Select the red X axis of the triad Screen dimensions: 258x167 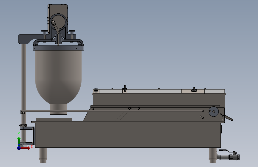[25, 148]
